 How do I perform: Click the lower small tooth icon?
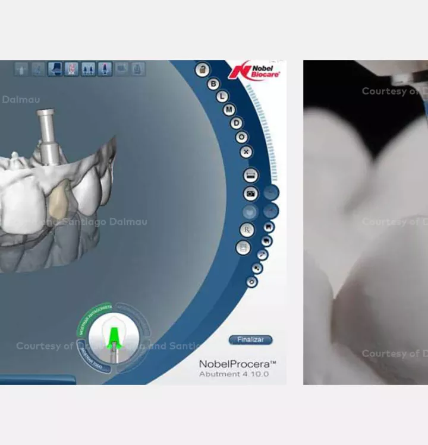pyautogui.click(x=267, y=241)
